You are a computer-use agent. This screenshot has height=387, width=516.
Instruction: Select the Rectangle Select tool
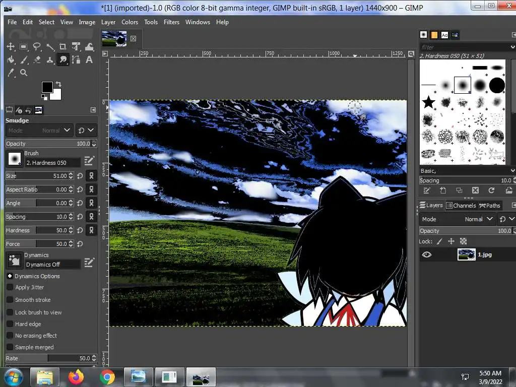pyautogui.click(x=23, y=47)
